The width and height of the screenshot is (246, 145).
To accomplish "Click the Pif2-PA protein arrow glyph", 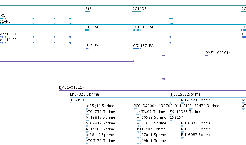I will (x=87, y=49).
